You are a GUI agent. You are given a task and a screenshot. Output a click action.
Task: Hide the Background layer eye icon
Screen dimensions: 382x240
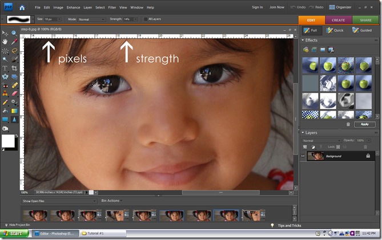tap(303, 156)
